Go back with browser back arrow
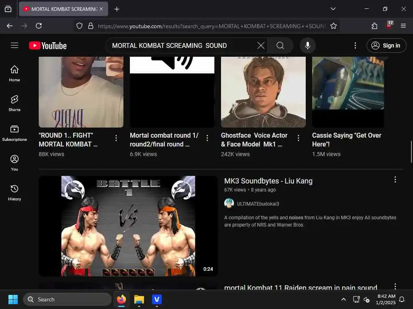The height and width of the screenshot is (309, 413). pos(10,26)
